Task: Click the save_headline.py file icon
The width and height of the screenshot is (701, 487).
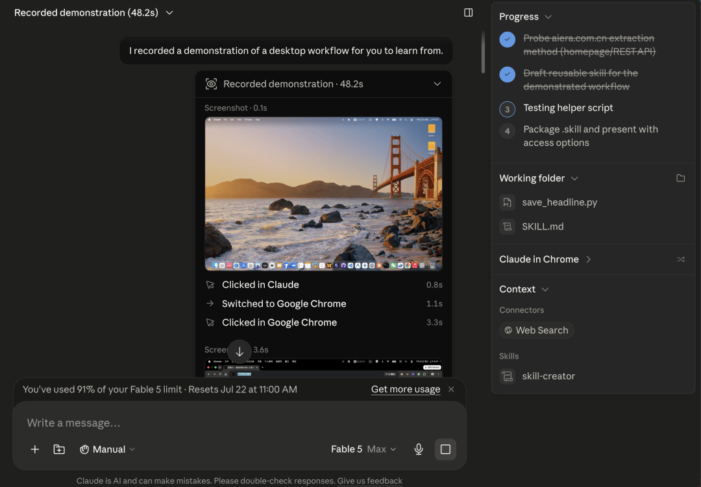Action: pos(507,202)
